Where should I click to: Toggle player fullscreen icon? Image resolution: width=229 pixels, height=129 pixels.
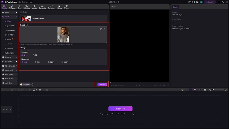(168, 85)
